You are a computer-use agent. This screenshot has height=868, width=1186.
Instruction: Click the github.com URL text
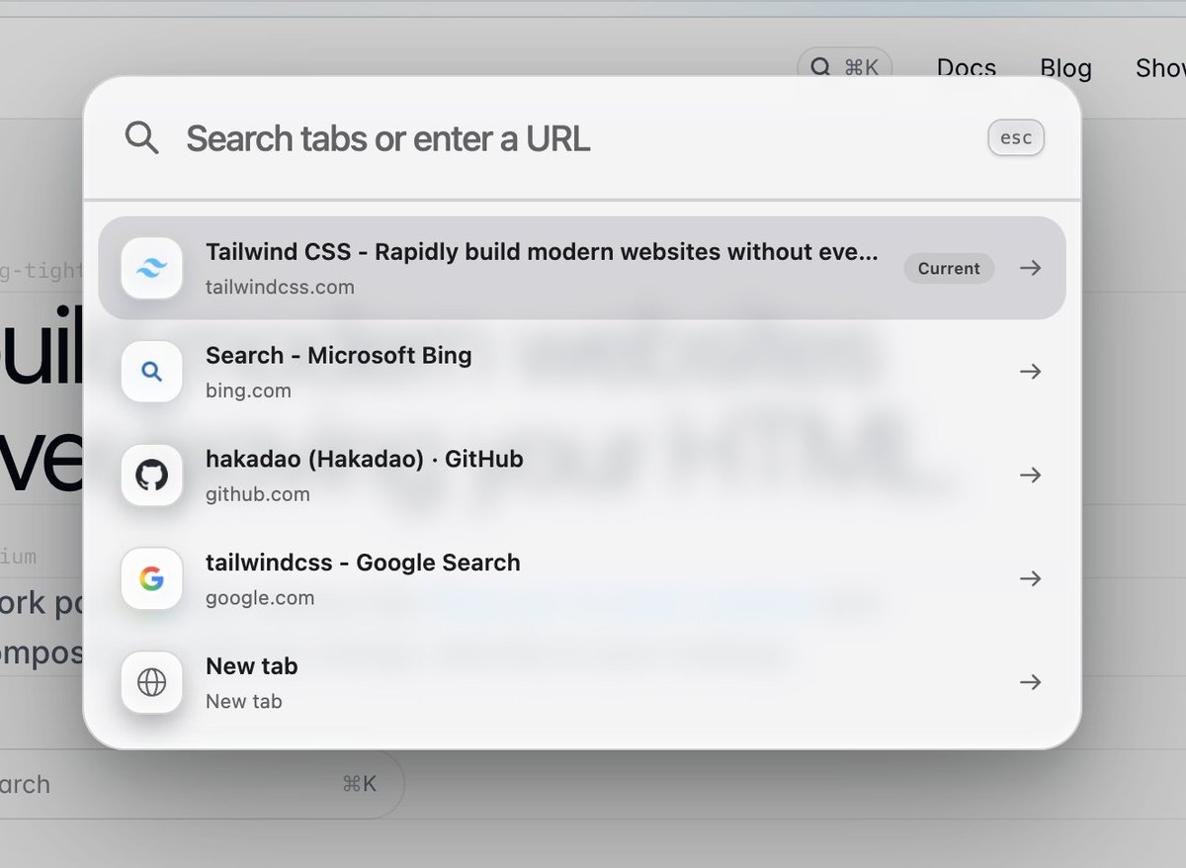pyautogui.click(x=258, y=494)
